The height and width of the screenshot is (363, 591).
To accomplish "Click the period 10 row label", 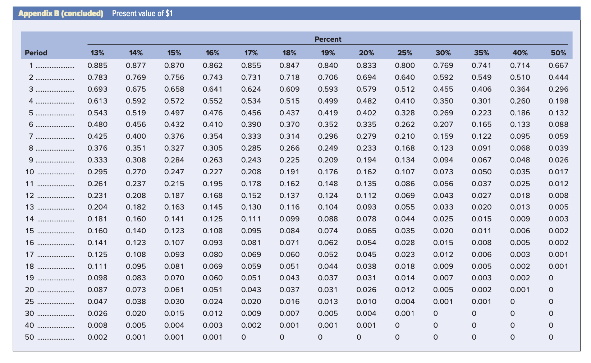I will [29, 172].
